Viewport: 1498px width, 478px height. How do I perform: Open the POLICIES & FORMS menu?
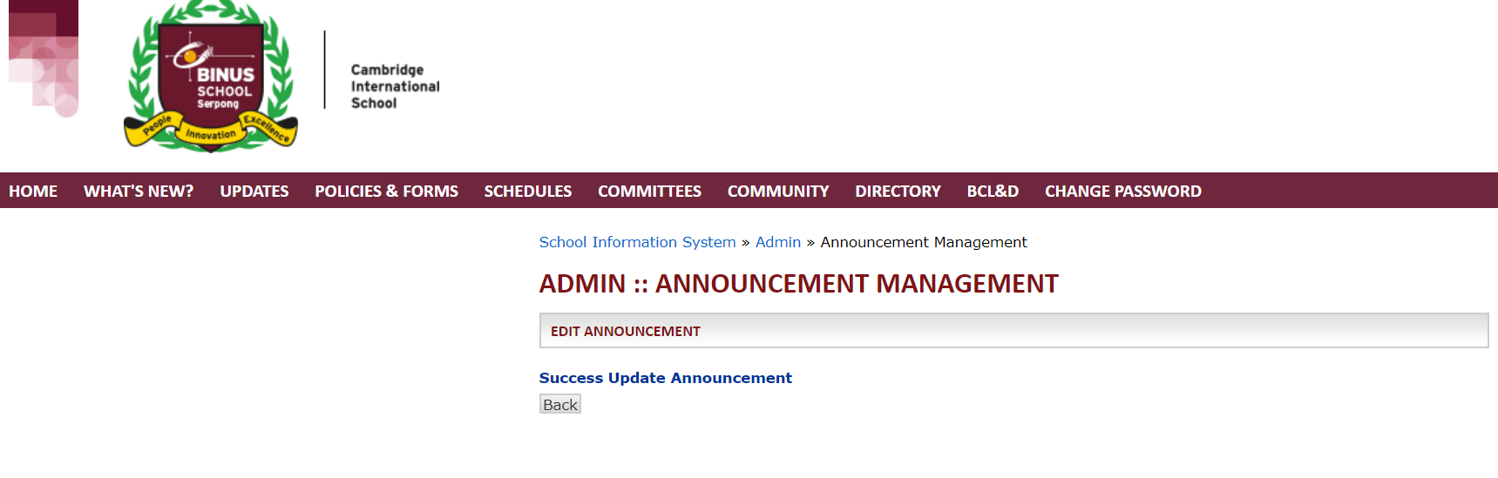point(386,192)
